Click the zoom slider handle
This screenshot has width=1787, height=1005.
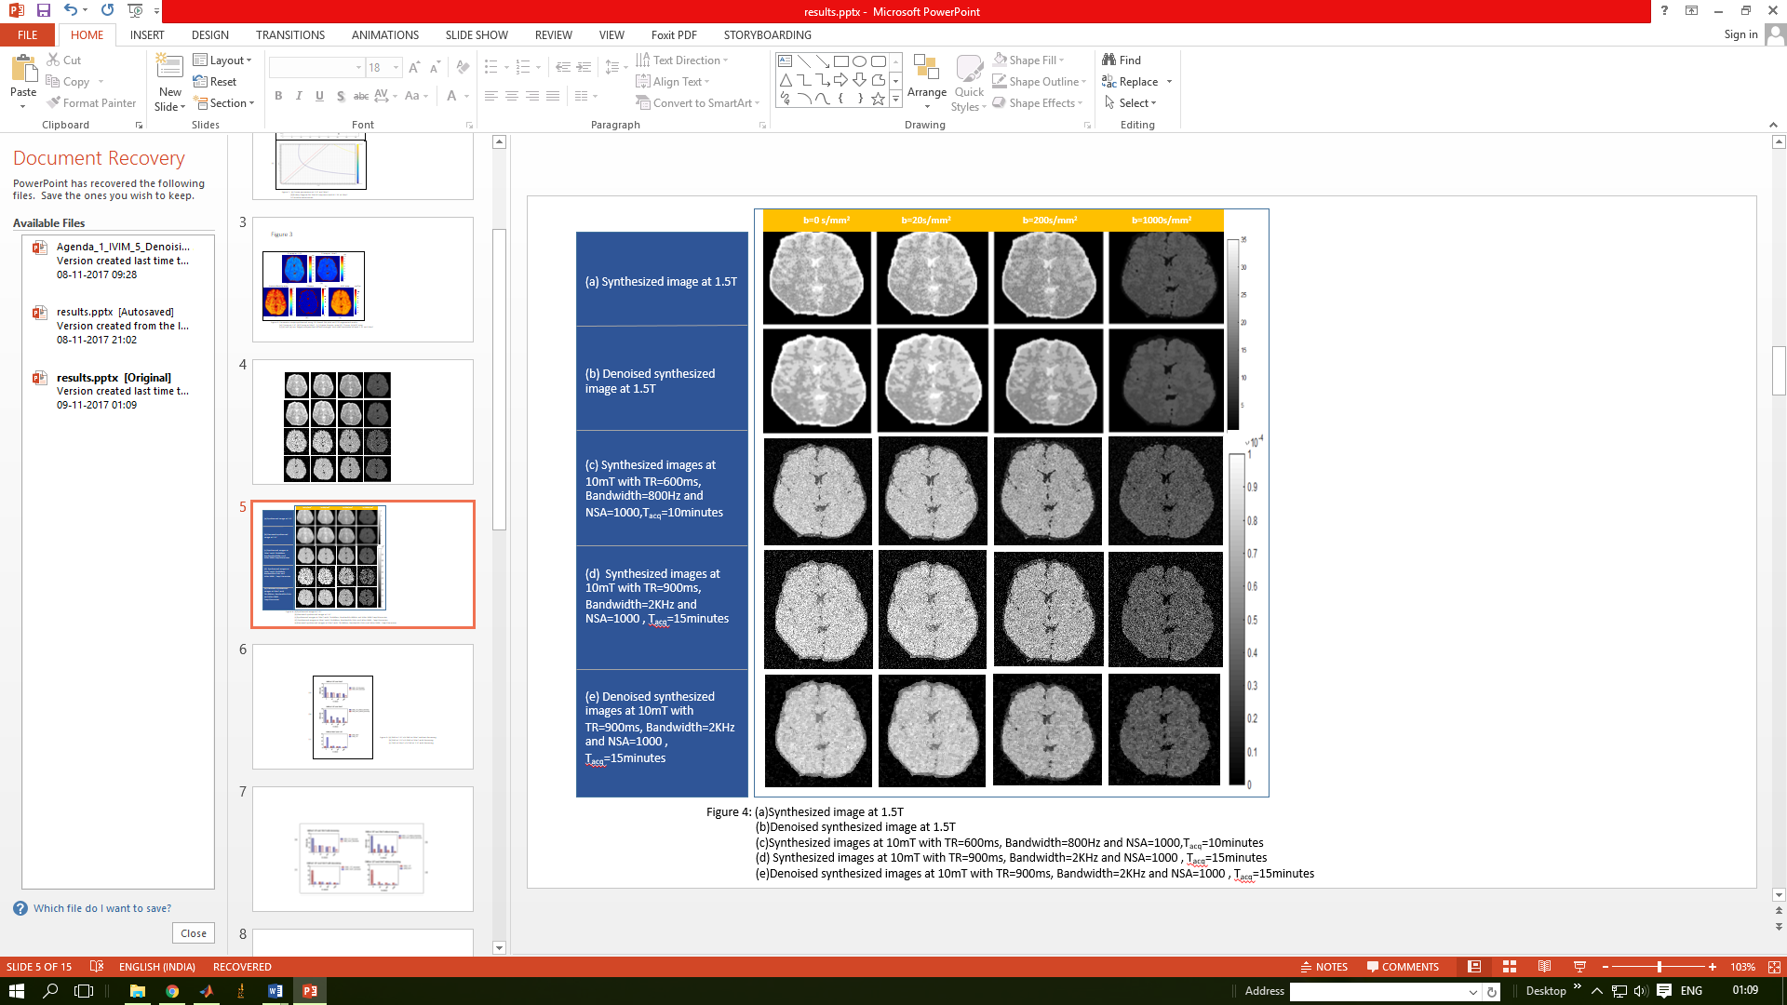(x=1659, y=967)
